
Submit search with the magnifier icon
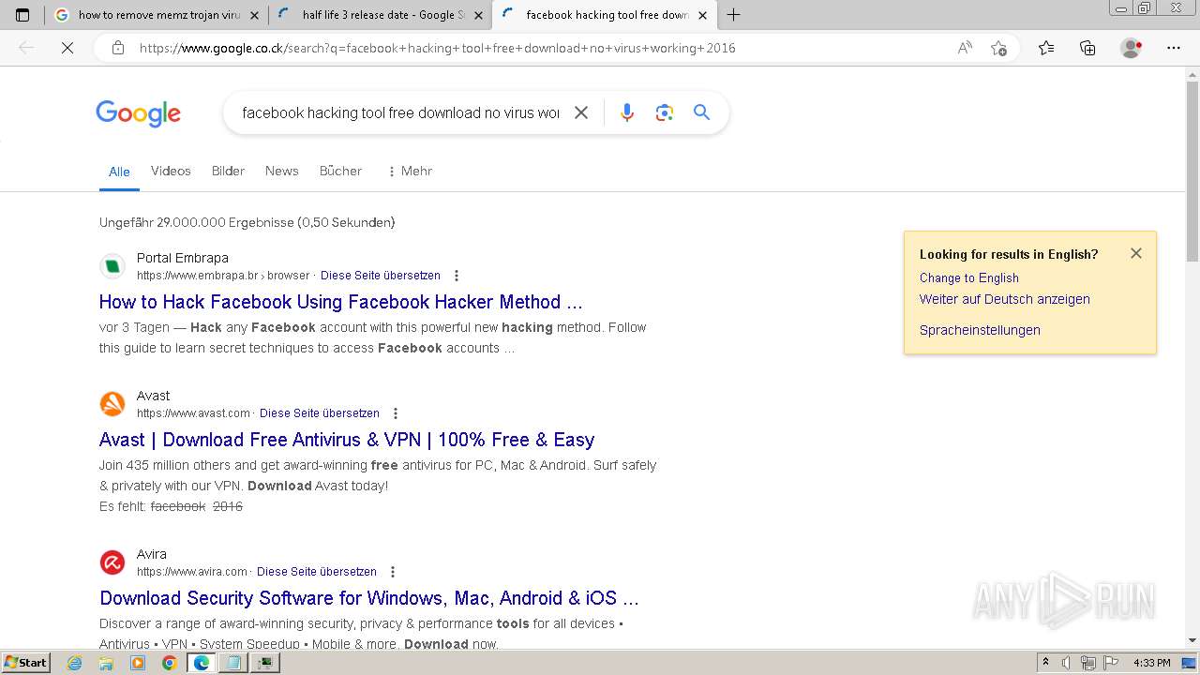(x=701, y=112)
